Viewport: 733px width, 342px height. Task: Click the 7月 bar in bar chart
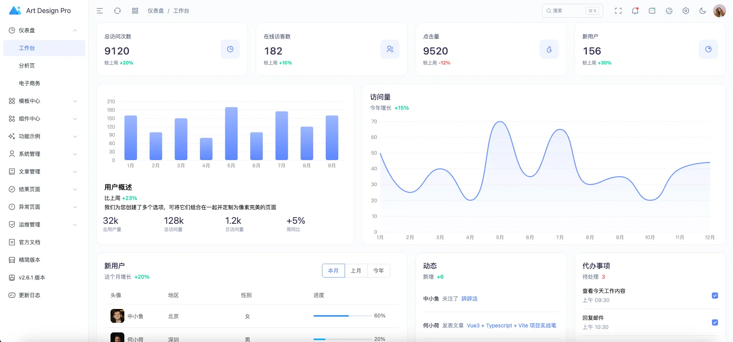[282, 135]
